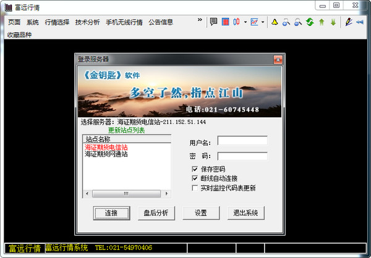The height and width of the screenshot is (258, 371).
Task: Open the 公告信息 menu
Action: coord(161,22)
